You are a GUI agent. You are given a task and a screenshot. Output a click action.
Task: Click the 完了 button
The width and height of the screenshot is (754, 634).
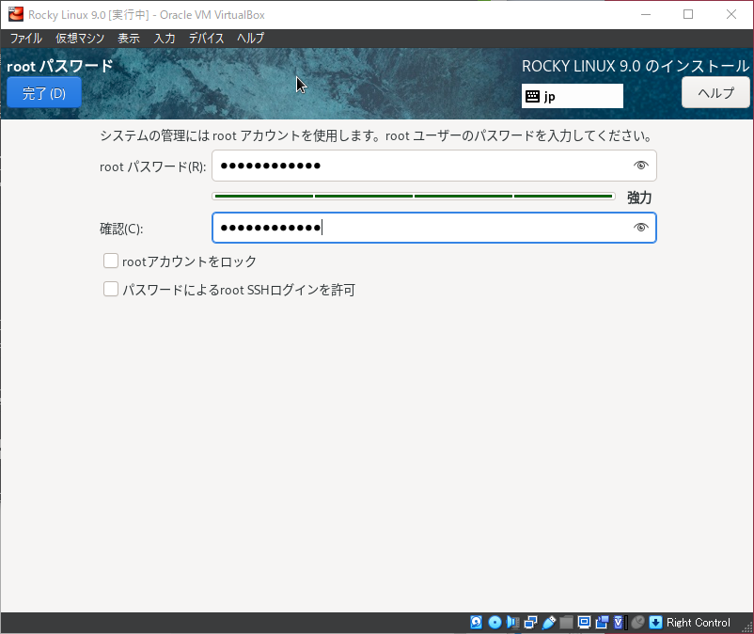(x=43, y=92)
